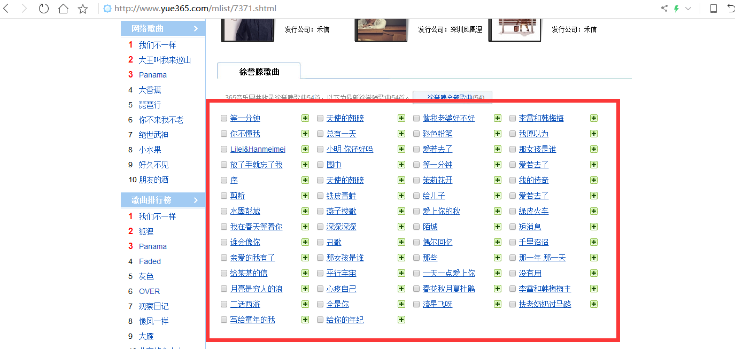
Task: Click the share icon in browser toolbar
Action: tap(664, 9)
